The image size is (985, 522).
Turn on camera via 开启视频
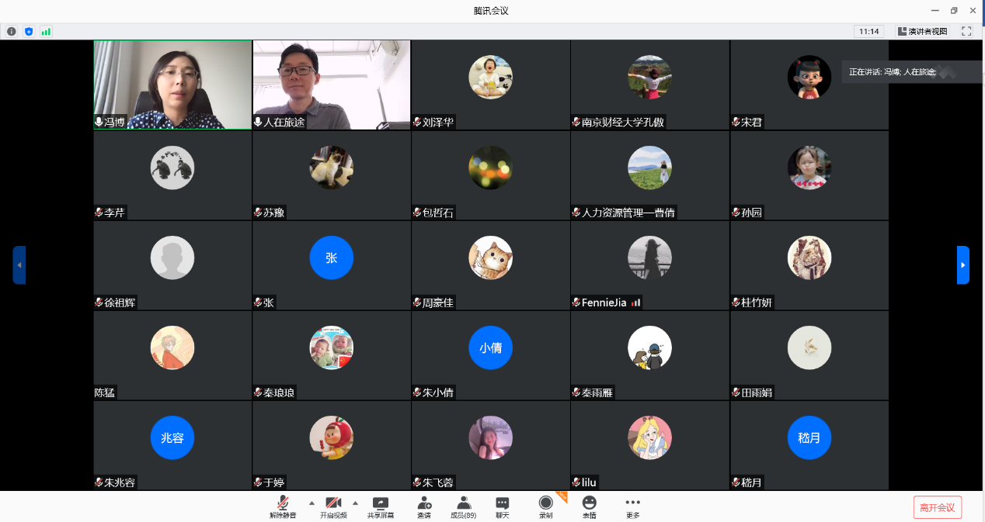click(x=333, y=506)
